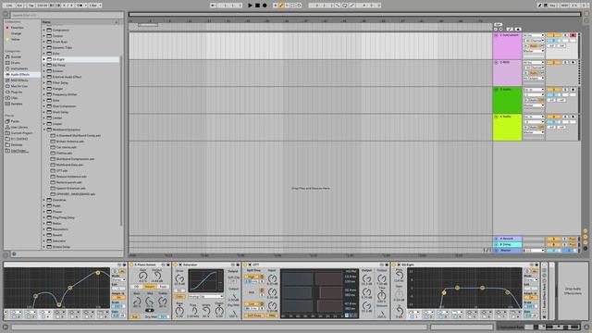Viewport: 592px width, 333px height.
Task: Select the Master track
Action: (508, 251)
